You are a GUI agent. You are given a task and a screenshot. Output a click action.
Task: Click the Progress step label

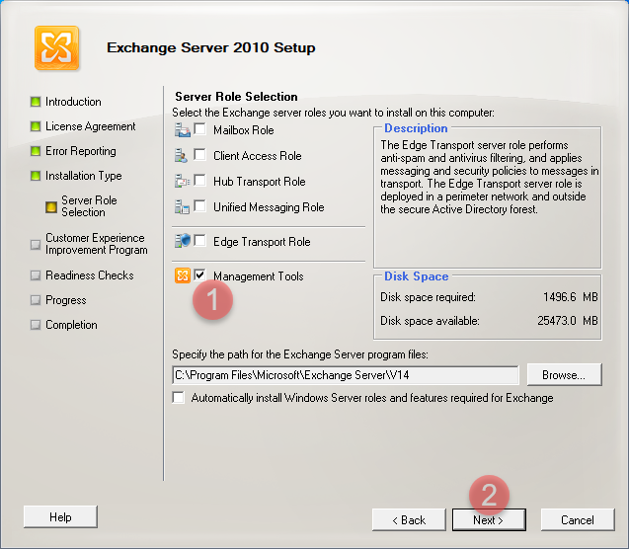pos(66,300)
